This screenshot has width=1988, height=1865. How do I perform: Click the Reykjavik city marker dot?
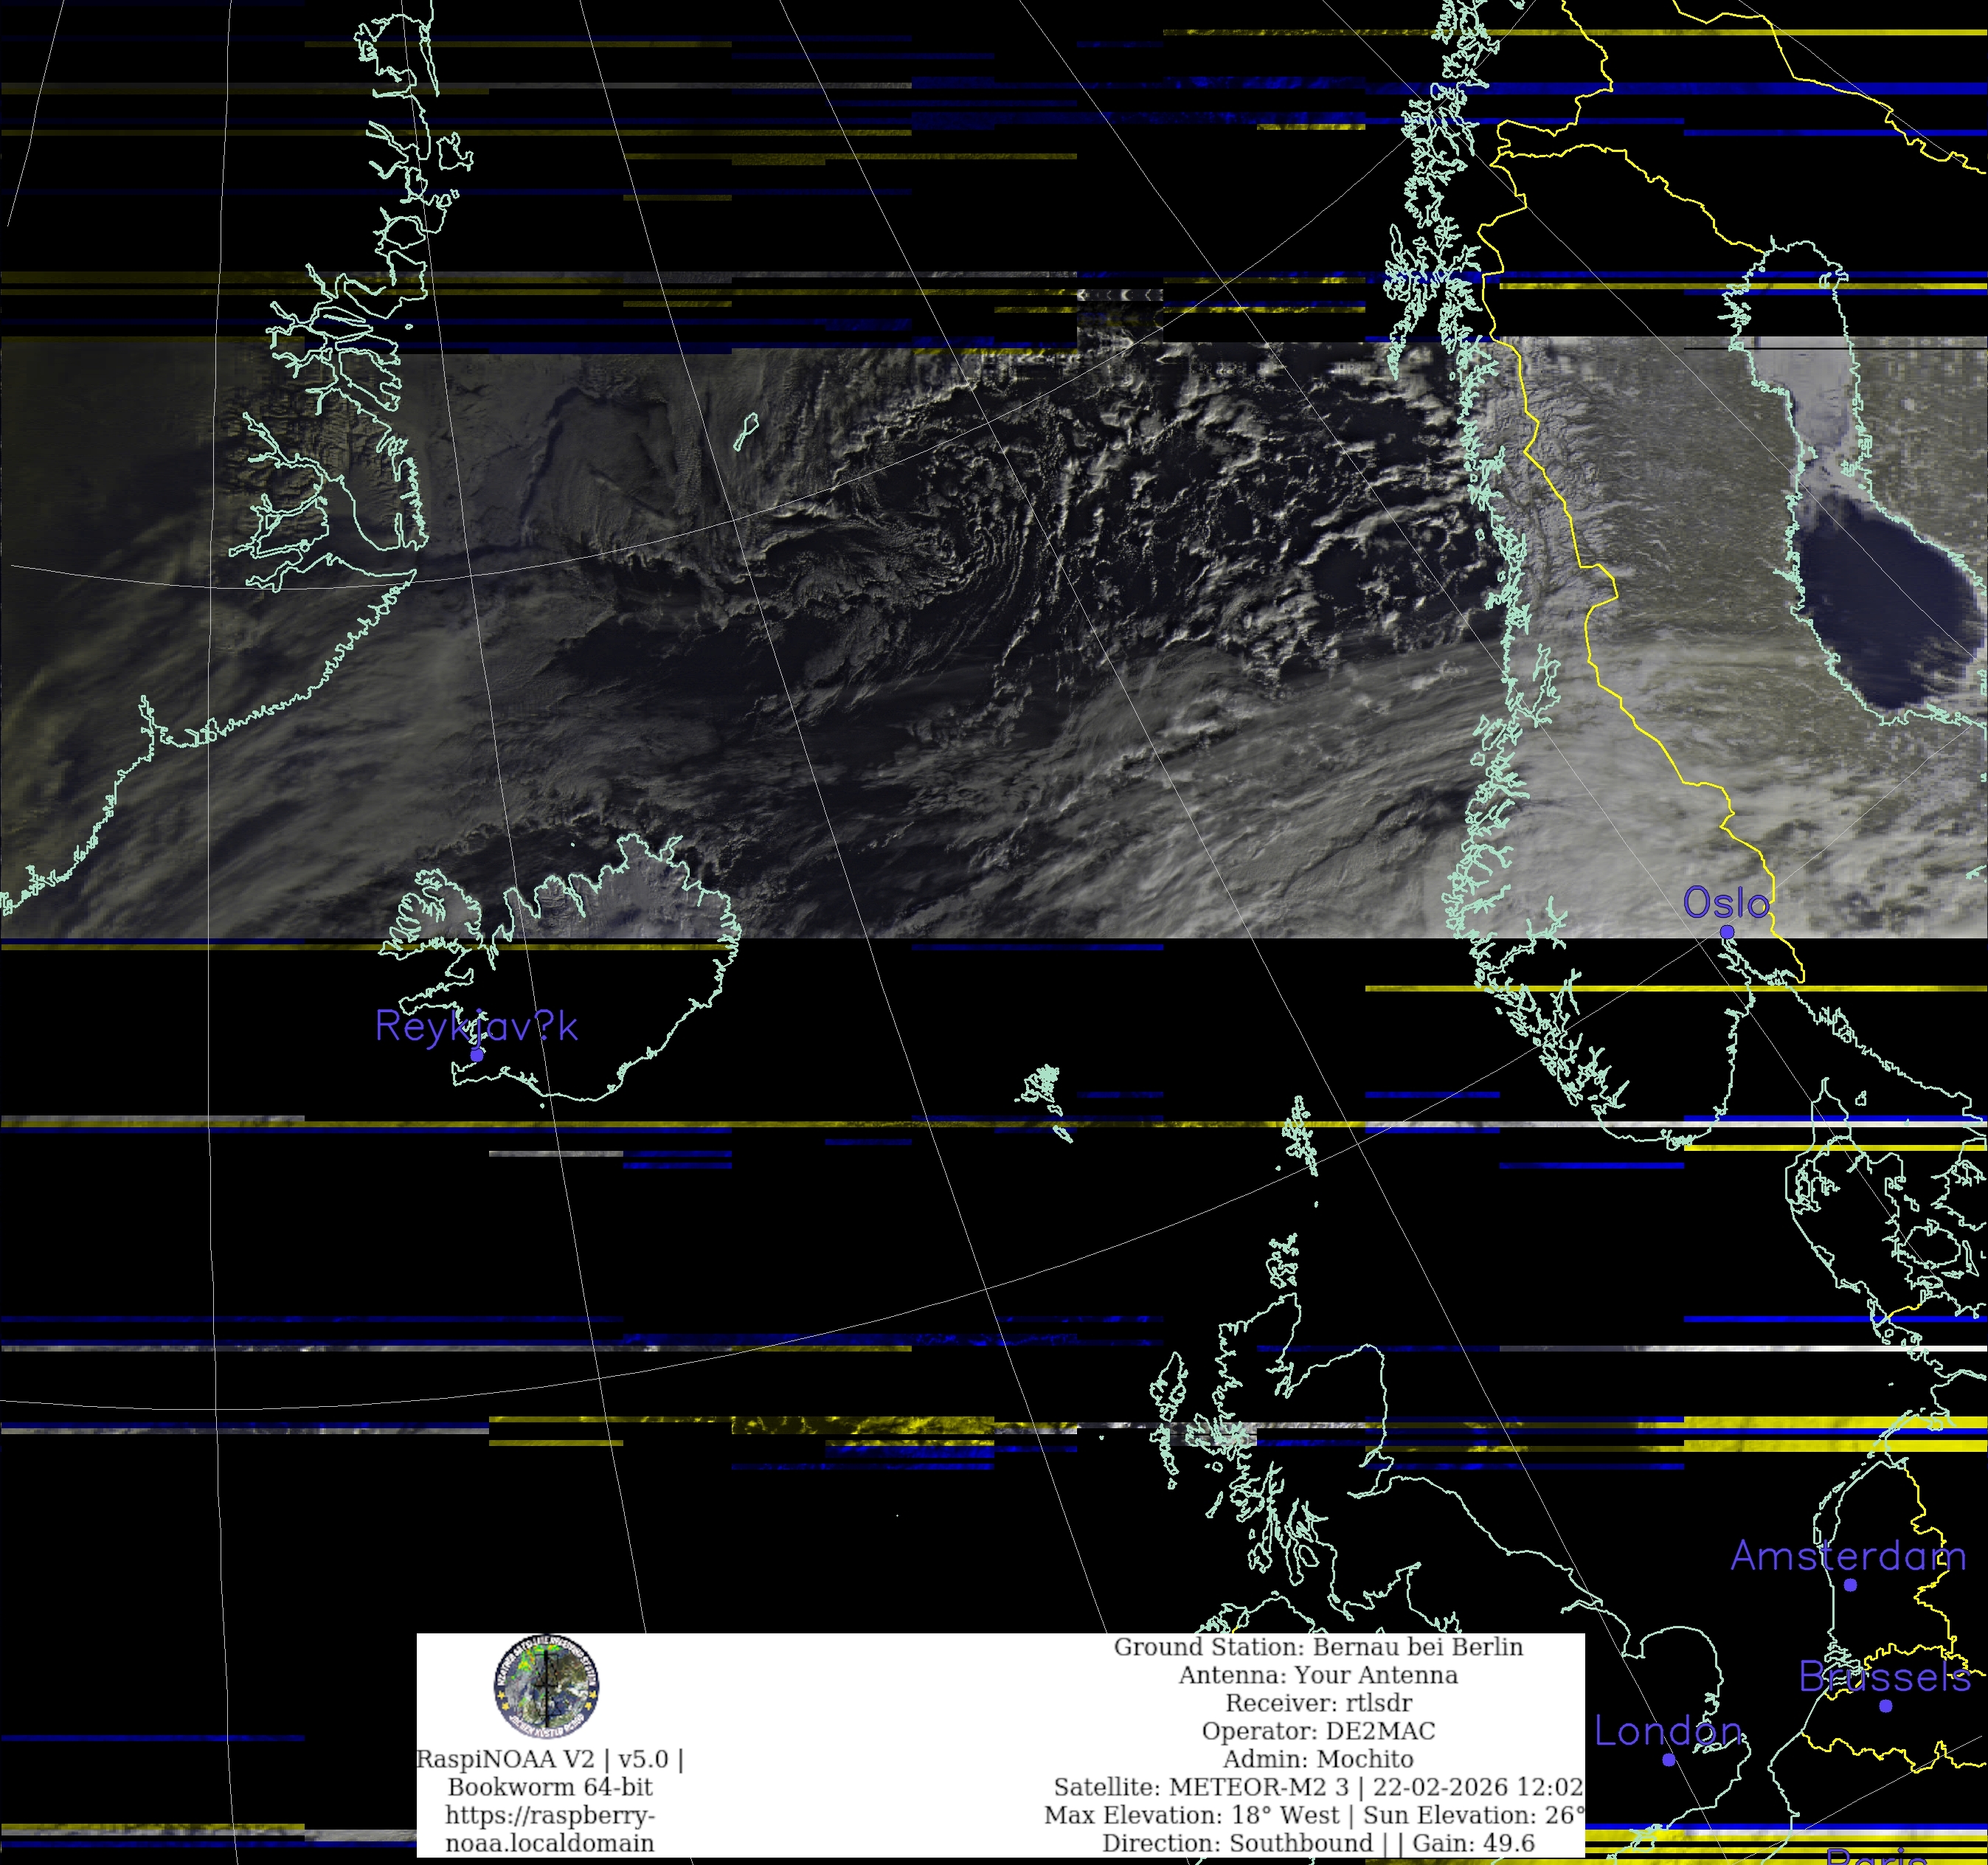[477, 1054]
